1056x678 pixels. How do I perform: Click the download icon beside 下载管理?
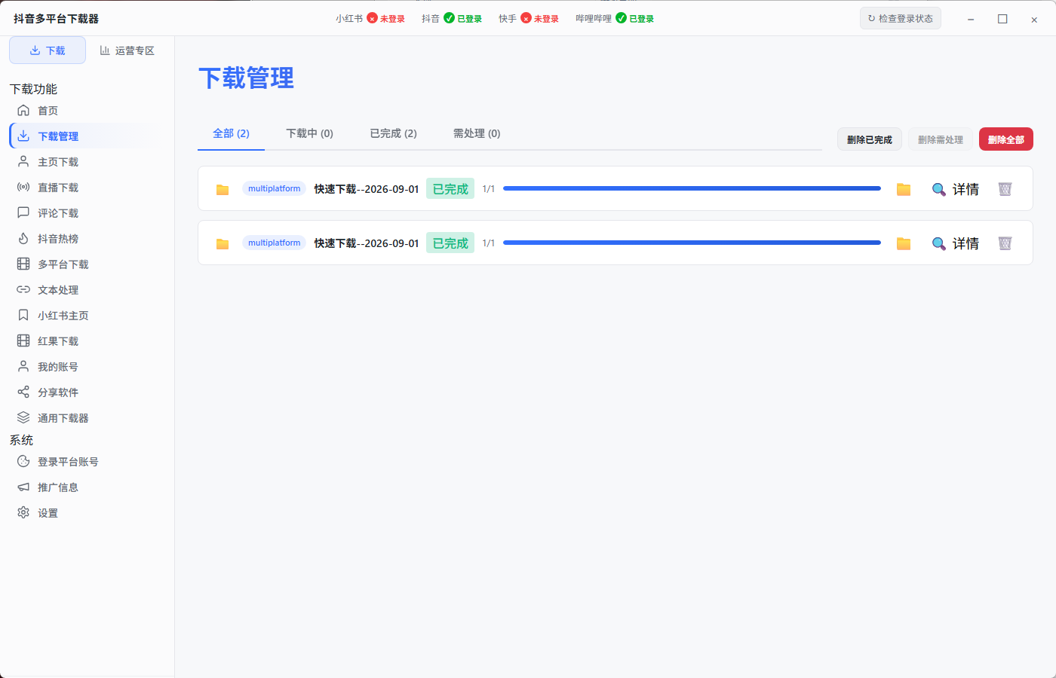[23, 136]
